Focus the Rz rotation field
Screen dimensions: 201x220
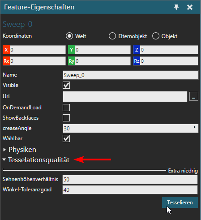(169, 61)
